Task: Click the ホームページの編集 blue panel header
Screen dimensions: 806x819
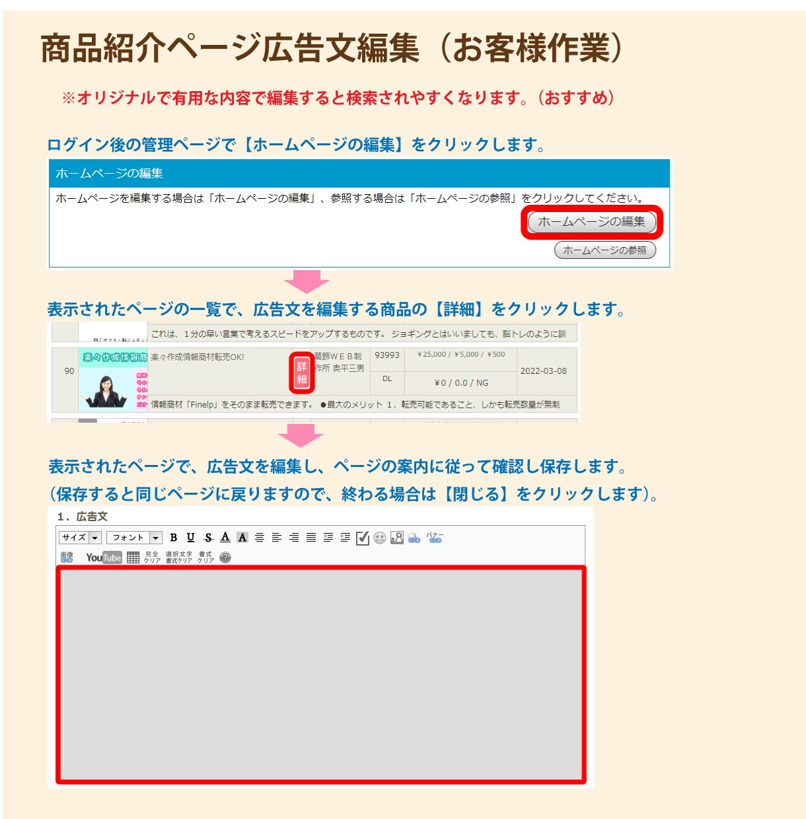Action: tap(360, 174)
